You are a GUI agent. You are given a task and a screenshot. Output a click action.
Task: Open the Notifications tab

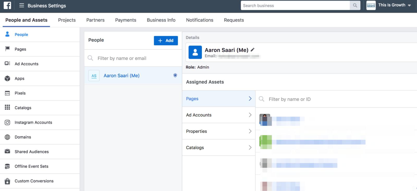coord(200,20)
